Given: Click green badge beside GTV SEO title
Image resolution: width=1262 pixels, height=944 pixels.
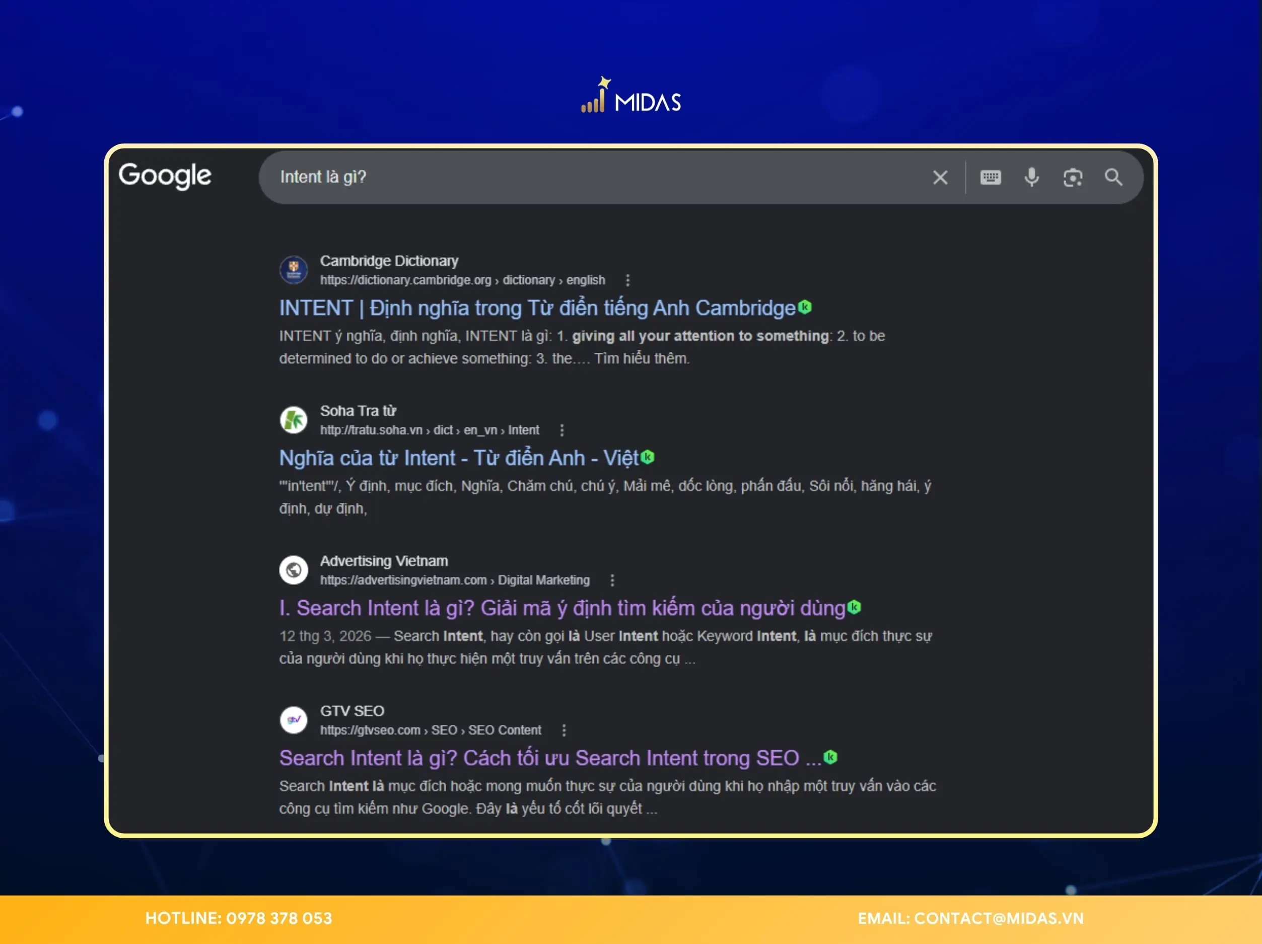Looking at the screenshot, I should coord(831,757).
